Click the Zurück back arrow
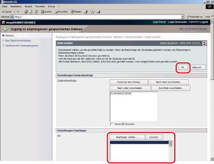The width and height of the screenshot is (214, 164). pos(6,12)
